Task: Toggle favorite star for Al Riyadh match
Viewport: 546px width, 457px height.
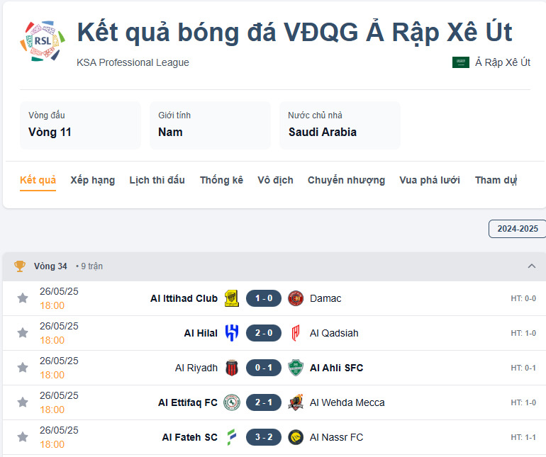Action: click(x=23, y=368)
